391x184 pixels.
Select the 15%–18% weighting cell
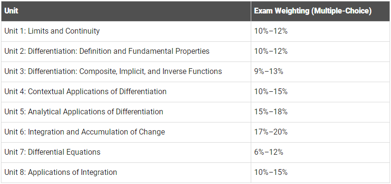tap(271, 111)
